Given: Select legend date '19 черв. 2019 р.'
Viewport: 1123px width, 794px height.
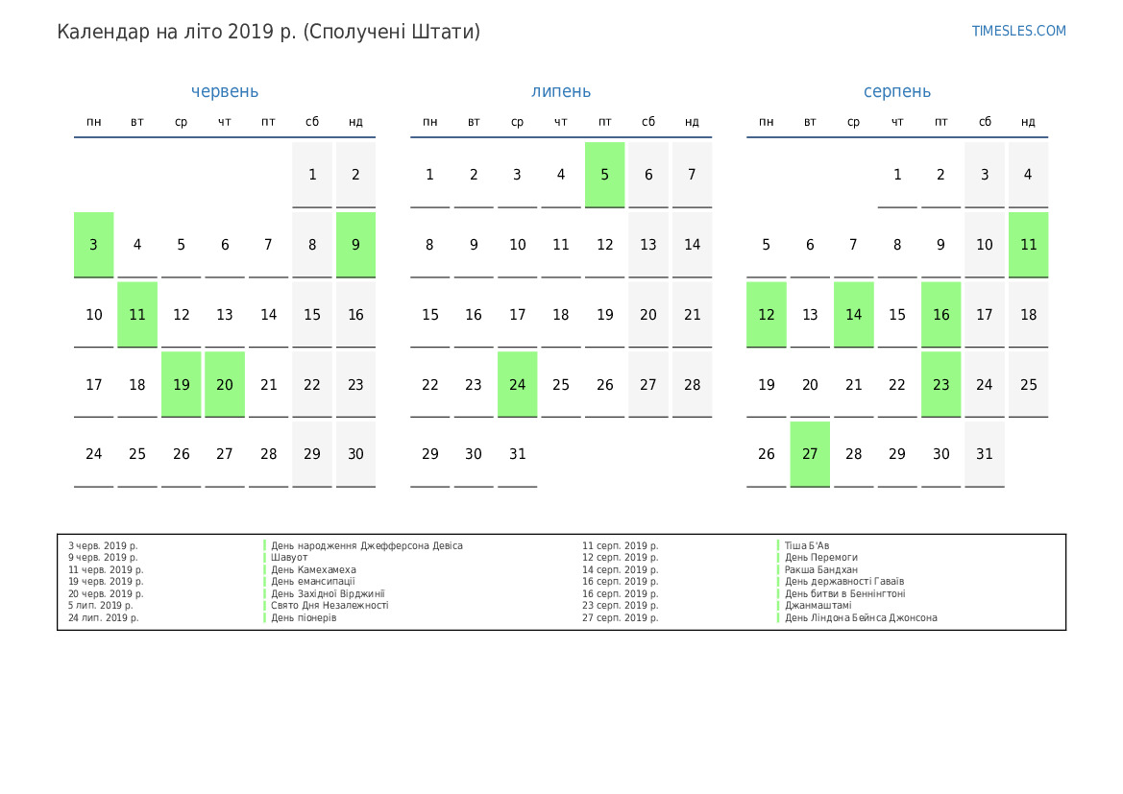Looking at the screenshot, I should click(x=106, y=582).
